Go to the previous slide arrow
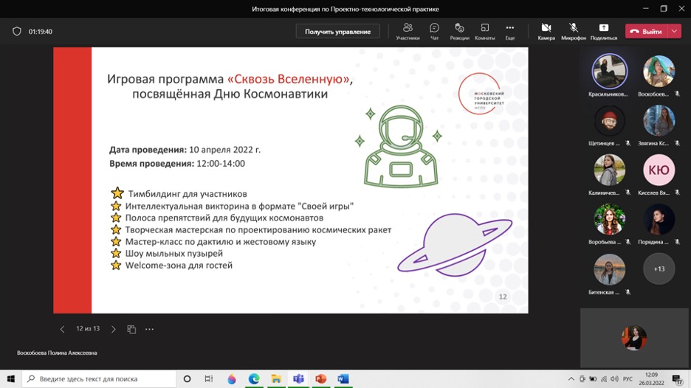 (62, 329)
